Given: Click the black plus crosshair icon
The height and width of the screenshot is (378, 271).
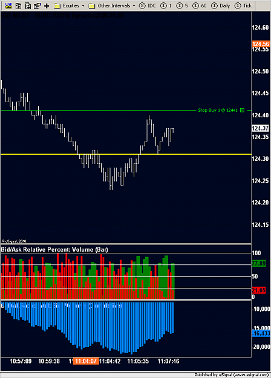Looking at the screenshot, I should coord(47,6).
